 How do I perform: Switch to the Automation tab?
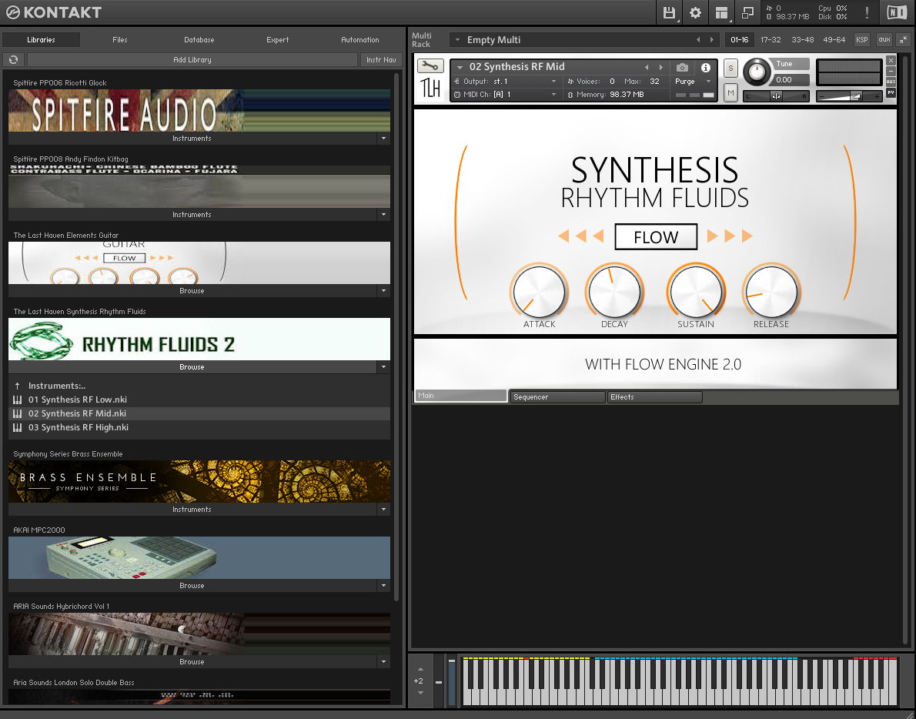pos(360,40)
